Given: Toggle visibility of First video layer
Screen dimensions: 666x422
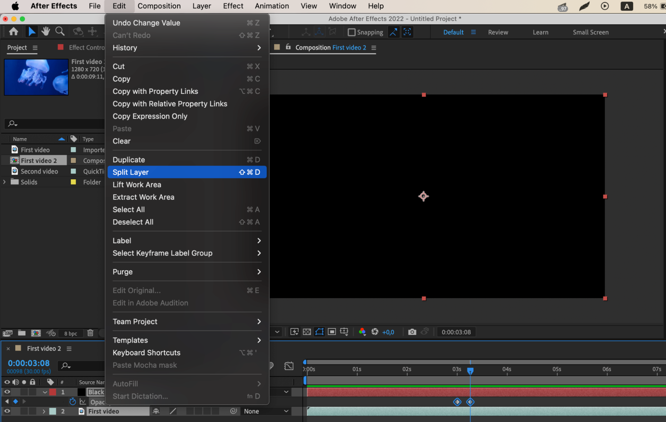Looking at the screenshot, I should 7,411.
